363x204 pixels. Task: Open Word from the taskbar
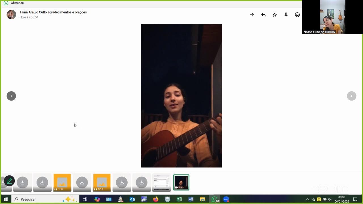pos(191,199)
